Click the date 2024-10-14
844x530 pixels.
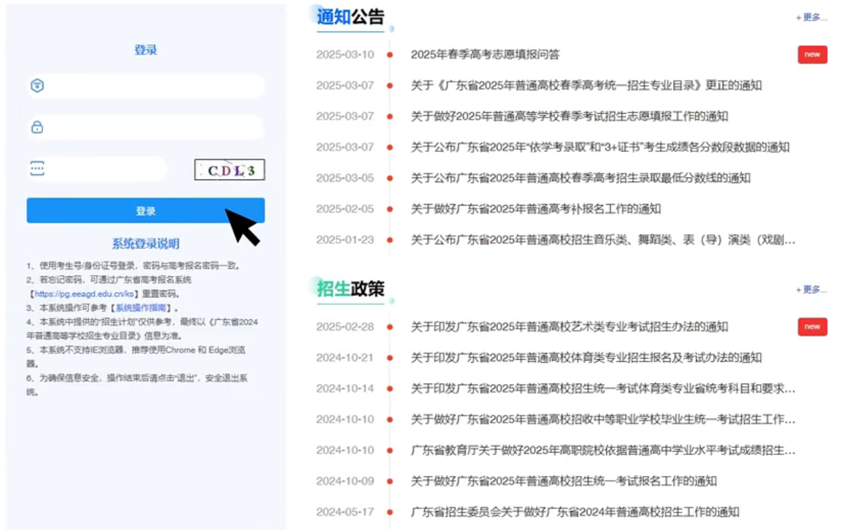[345, 388]
